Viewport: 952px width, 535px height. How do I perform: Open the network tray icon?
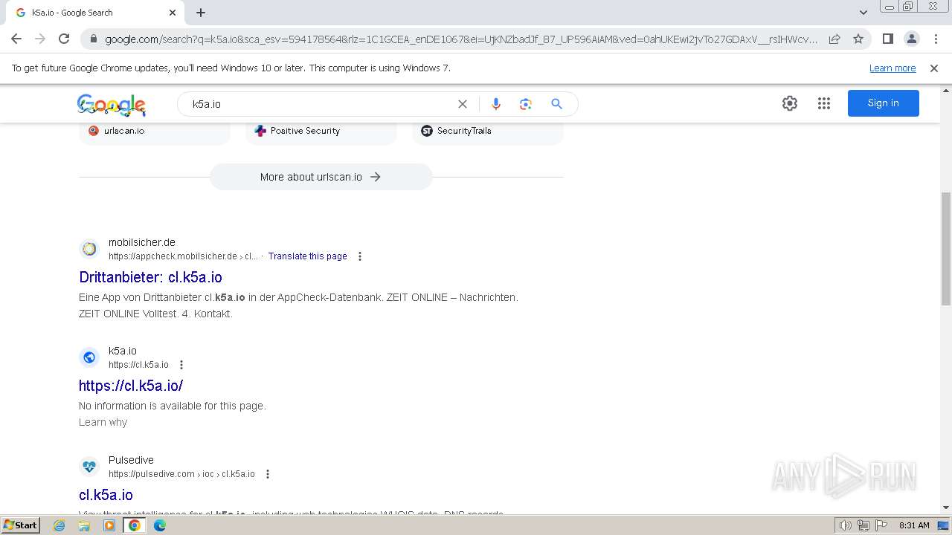click(x=863, y=525)
